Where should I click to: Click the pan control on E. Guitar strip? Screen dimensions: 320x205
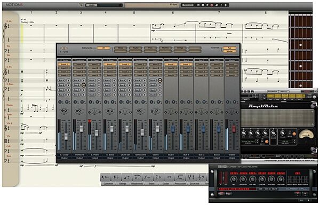click(64, 111)
